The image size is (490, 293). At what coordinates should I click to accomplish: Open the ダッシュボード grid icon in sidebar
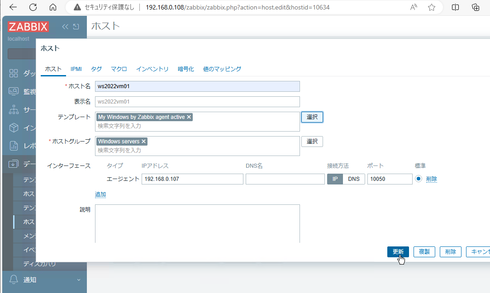[x=14, y=73]
